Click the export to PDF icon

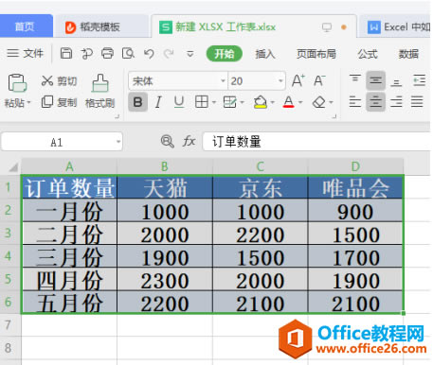pos(86,54)
